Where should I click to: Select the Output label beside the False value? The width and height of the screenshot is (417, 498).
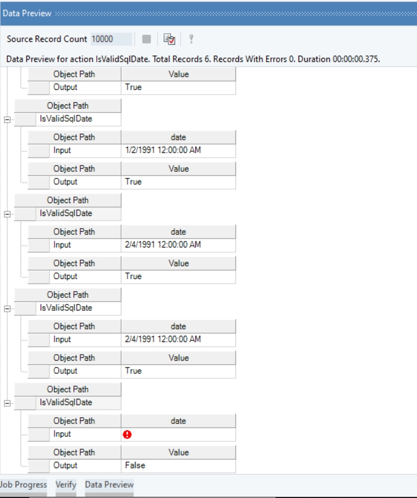65,465
